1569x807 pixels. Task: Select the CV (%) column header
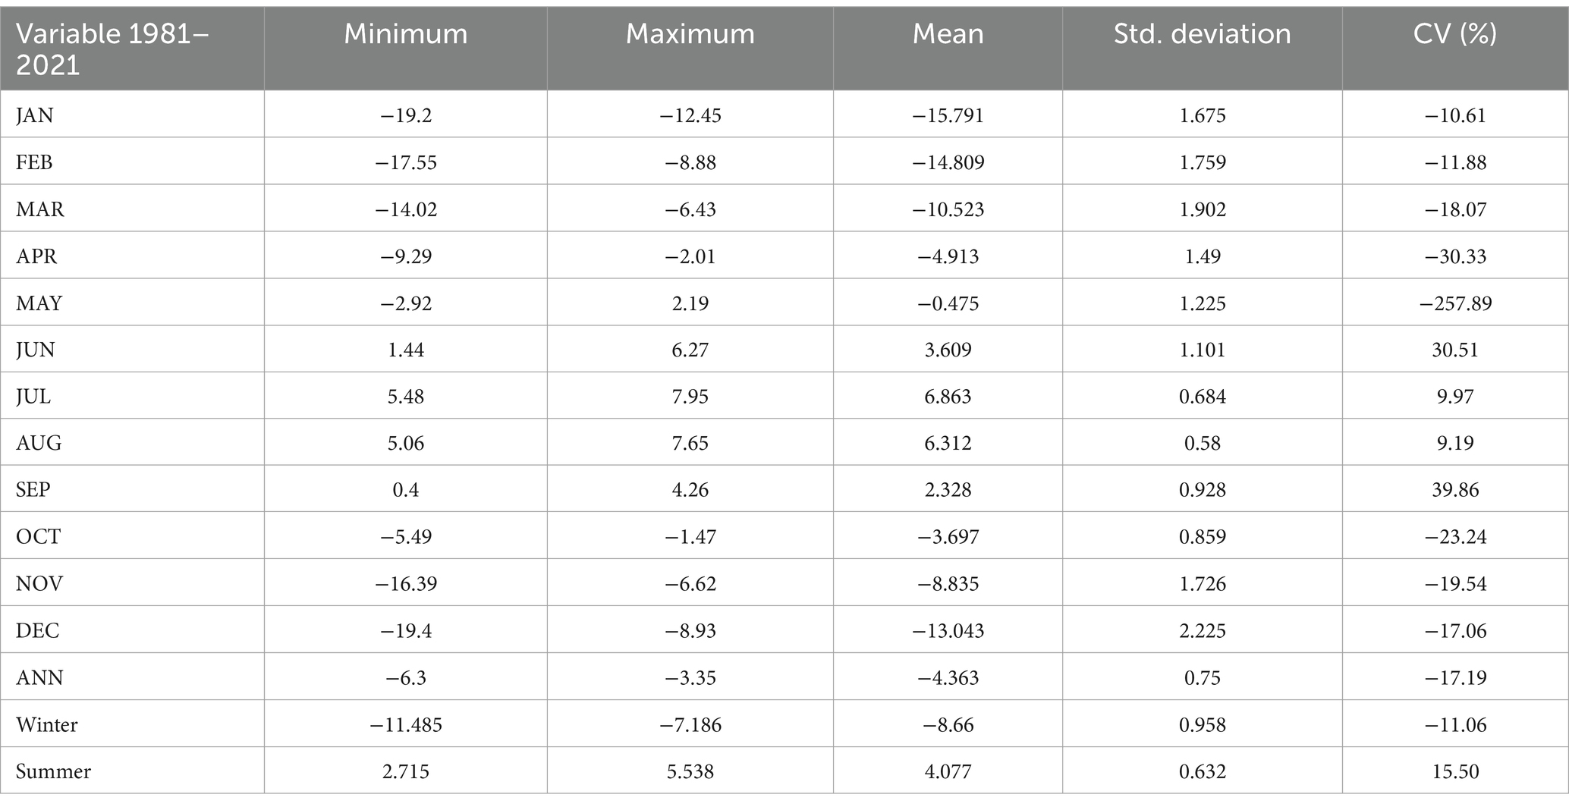[x=1455, y=34]
